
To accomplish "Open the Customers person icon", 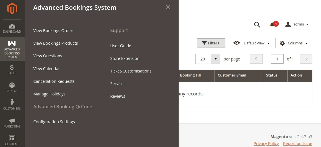I will (12, 105).
